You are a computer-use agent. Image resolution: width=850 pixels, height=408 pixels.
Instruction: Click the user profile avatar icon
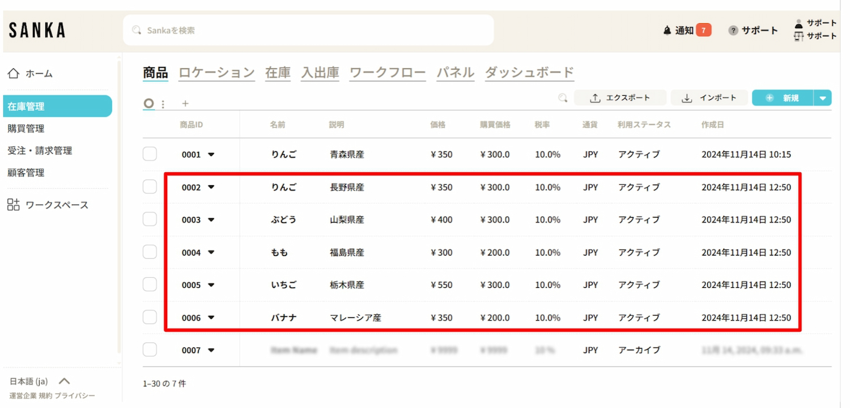point(799,24)
